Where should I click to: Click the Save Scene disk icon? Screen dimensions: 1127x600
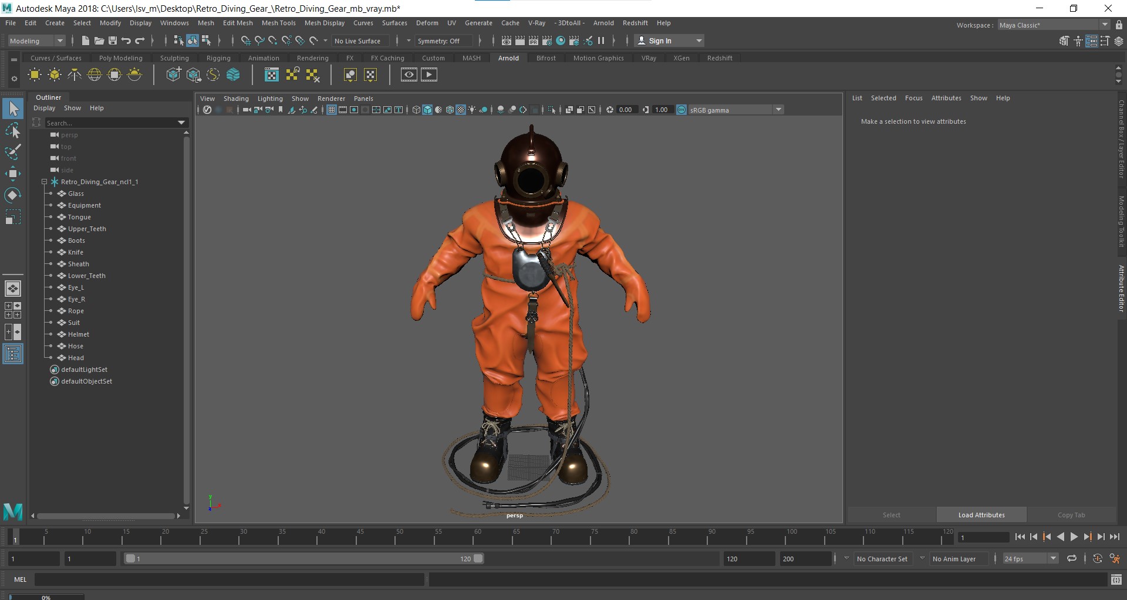(112, 40)
